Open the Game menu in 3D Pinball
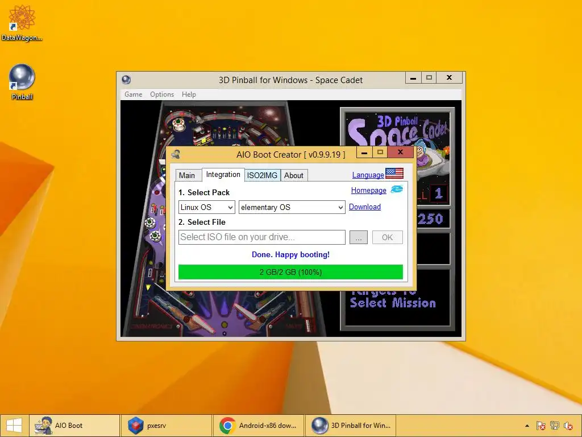This screenshot has width=582, height=437. click(133, 94)
